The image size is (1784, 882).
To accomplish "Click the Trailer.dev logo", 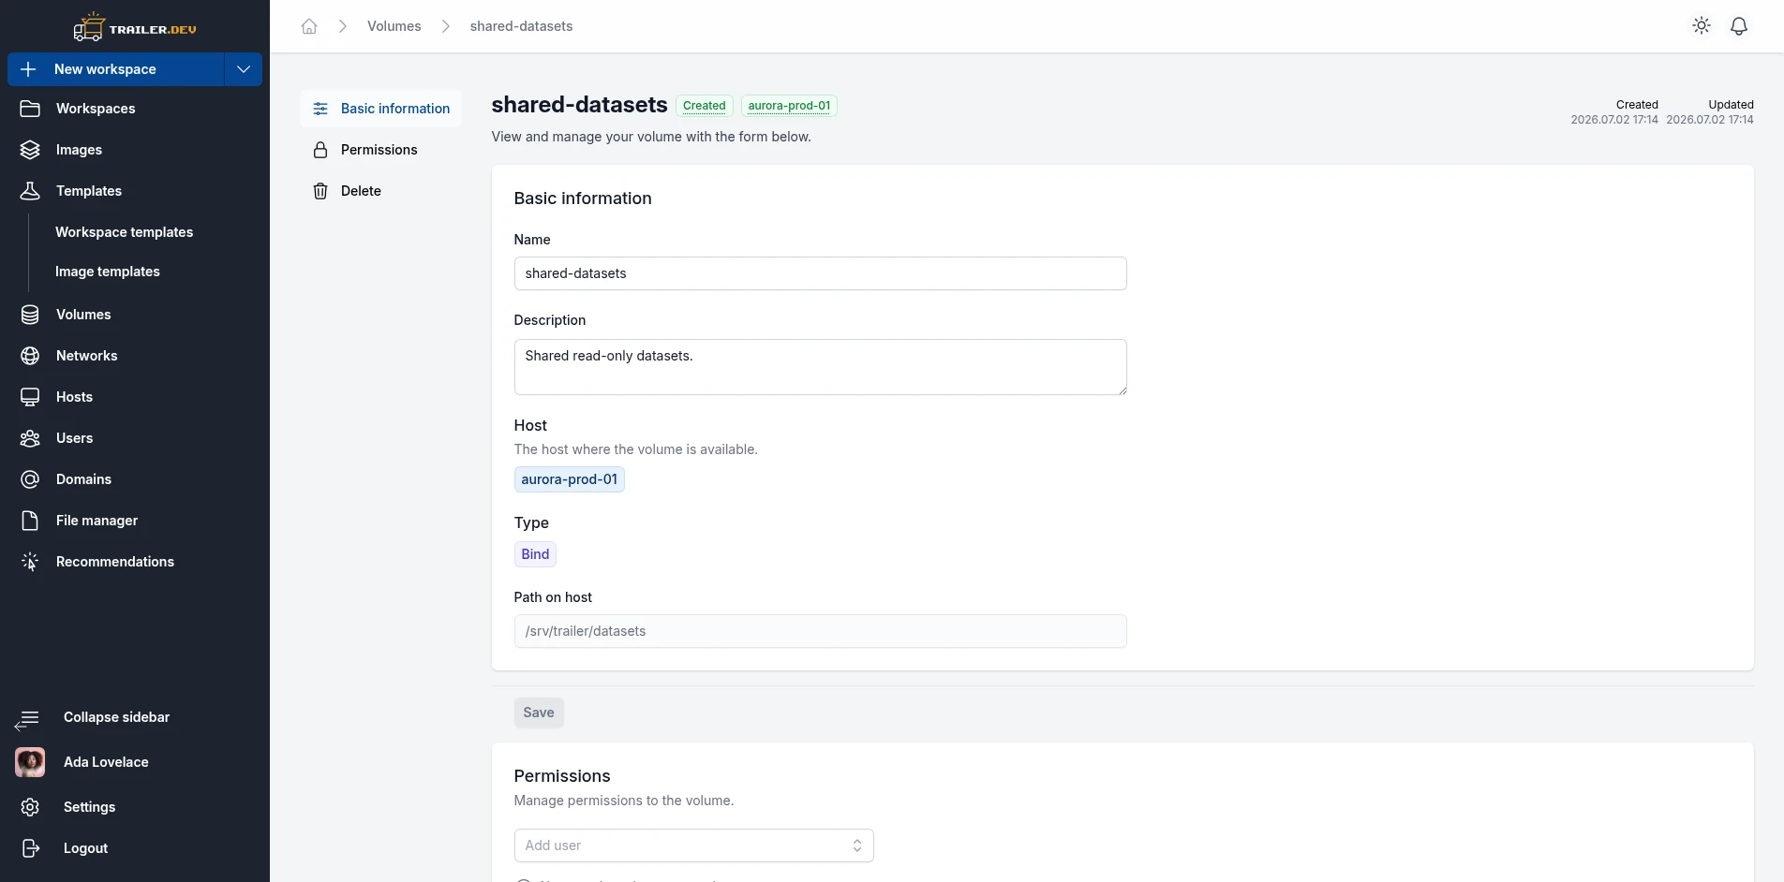I will (135, 28).
